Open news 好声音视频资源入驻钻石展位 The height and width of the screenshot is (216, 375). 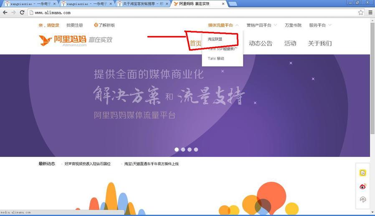click(x=88, y=164)
